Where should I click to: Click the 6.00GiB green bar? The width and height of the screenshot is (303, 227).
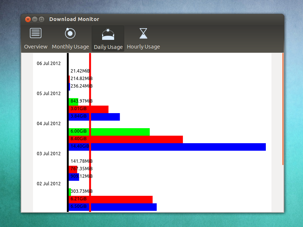tap(109, 132)
